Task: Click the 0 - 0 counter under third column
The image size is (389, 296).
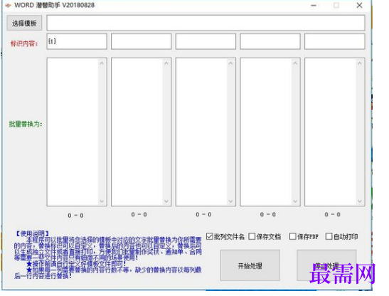Action: point(203,215)
